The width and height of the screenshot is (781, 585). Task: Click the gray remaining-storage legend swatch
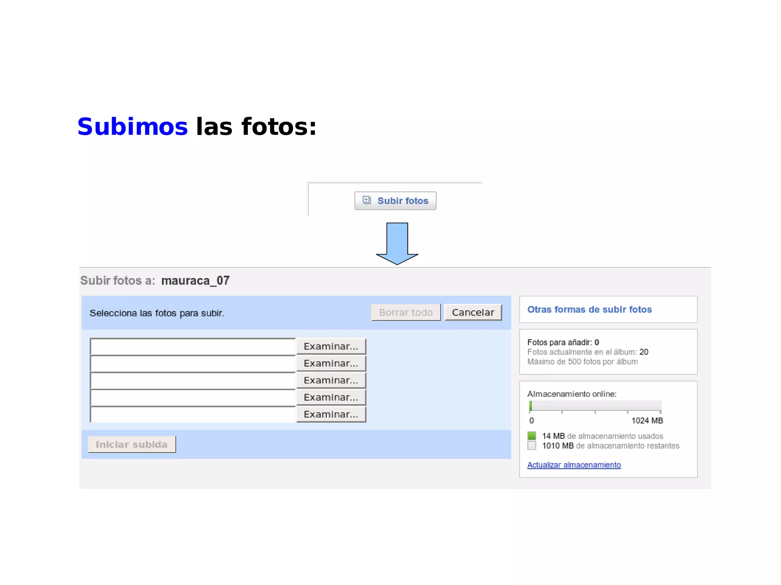[532, 446]
